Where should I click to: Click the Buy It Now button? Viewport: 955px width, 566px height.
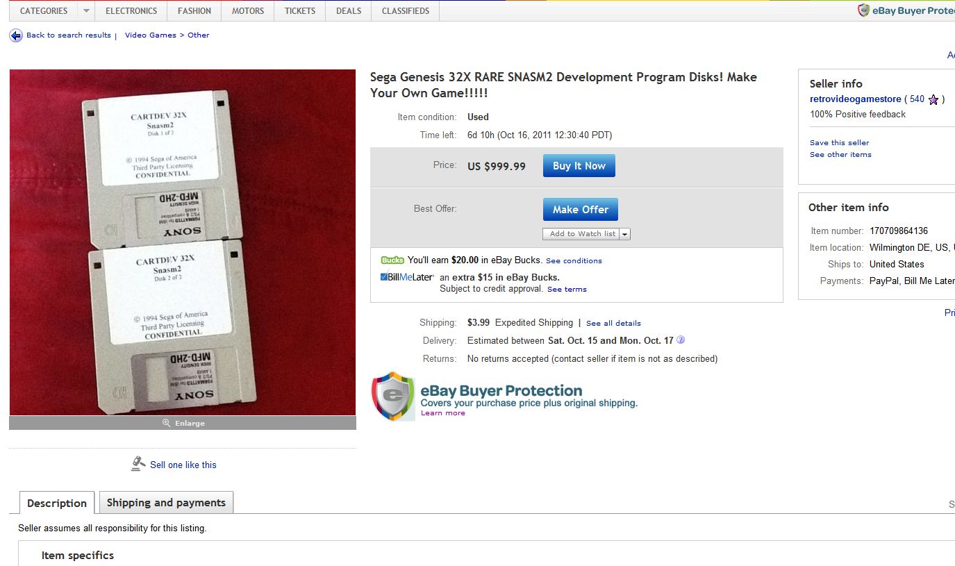click(579, 166)
